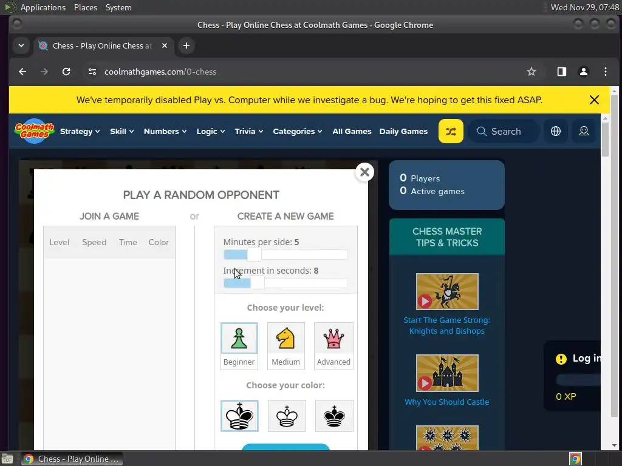Select Chess window in taskbar
The height and width of the screenshot is (466, 622).
tap(72, 459)
